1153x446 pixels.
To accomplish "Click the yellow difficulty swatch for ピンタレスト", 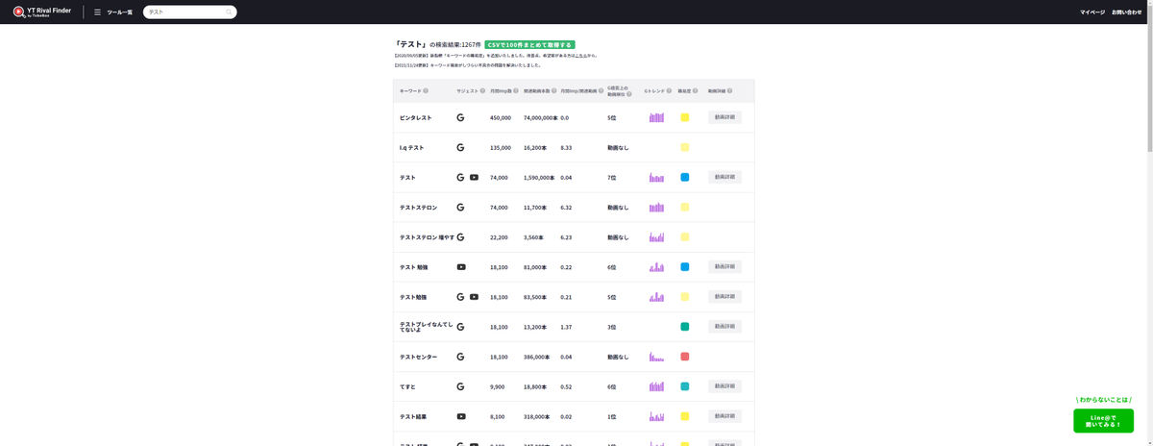I will point(685,117).
